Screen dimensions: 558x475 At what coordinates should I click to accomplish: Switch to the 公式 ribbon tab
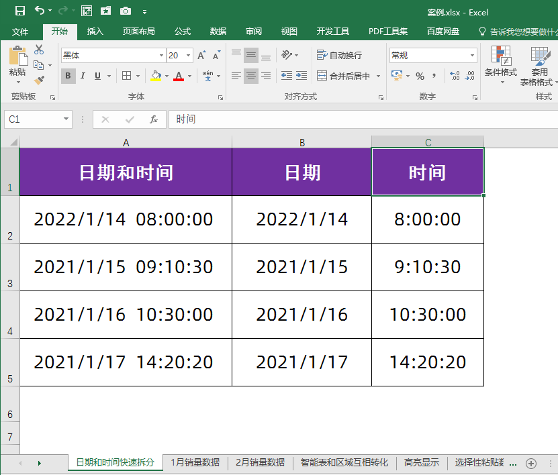(x=183, y=32)
